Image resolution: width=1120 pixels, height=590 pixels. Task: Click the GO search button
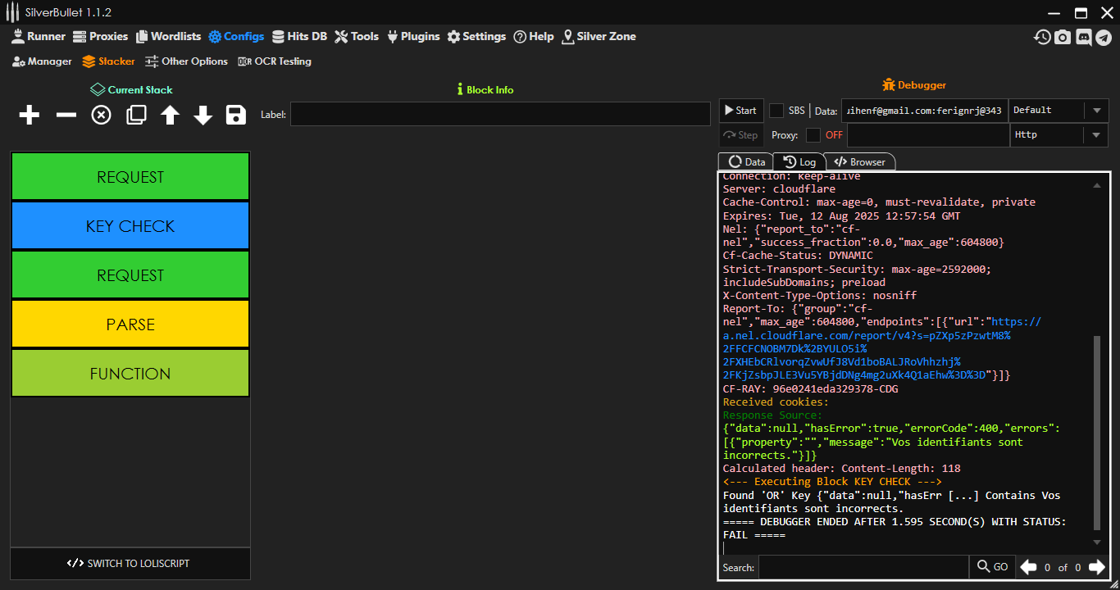point(991,567)
